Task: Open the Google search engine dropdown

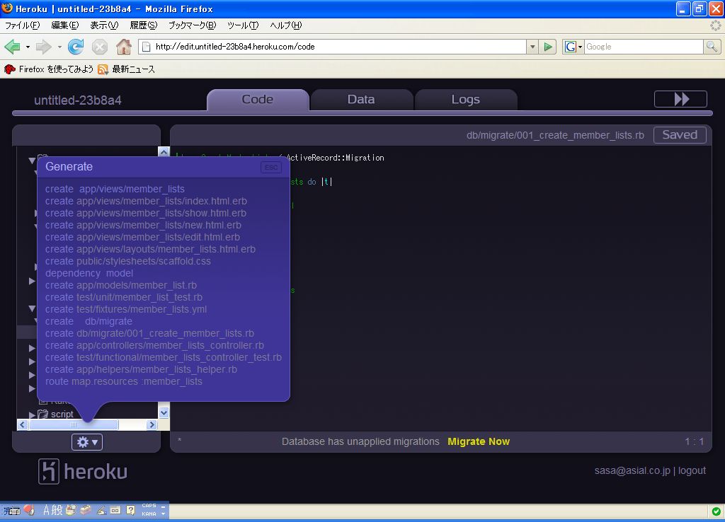Action: pyautogui.click(x=573, y=47)
